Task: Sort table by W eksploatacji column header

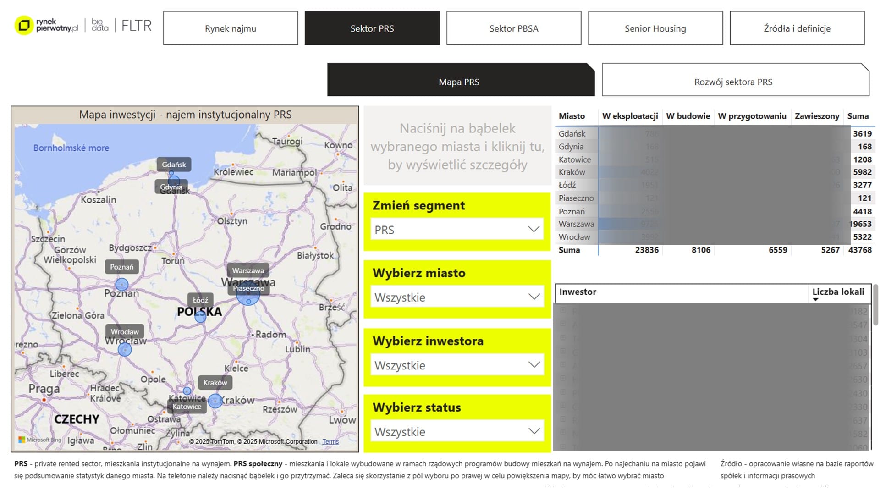Action: 630,116
